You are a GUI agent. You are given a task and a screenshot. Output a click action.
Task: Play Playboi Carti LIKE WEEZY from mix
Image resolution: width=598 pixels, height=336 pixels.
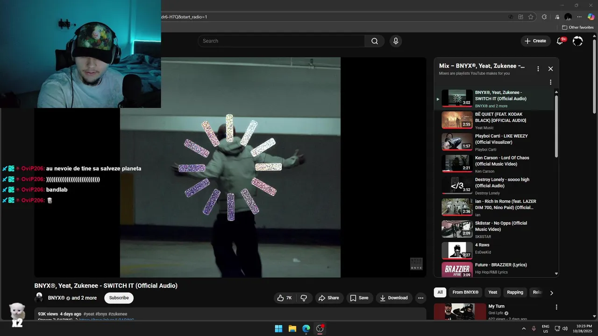click(x=495, y=142)
